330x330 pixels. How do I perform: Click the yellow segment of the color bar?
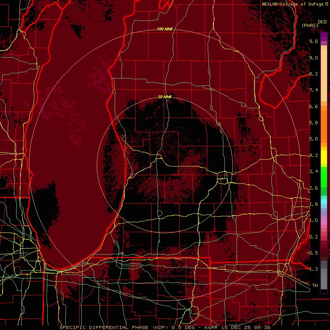pyautogui.click(x=324, y=157)
